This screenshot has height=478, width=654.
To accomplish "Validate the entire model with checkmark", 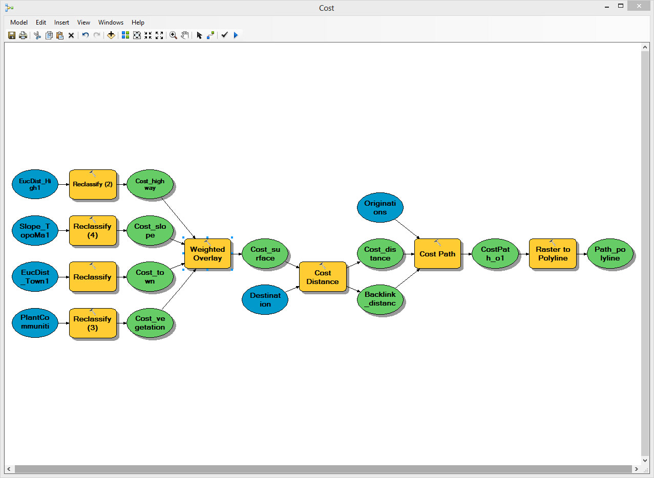I will click(x=224, y=35).
